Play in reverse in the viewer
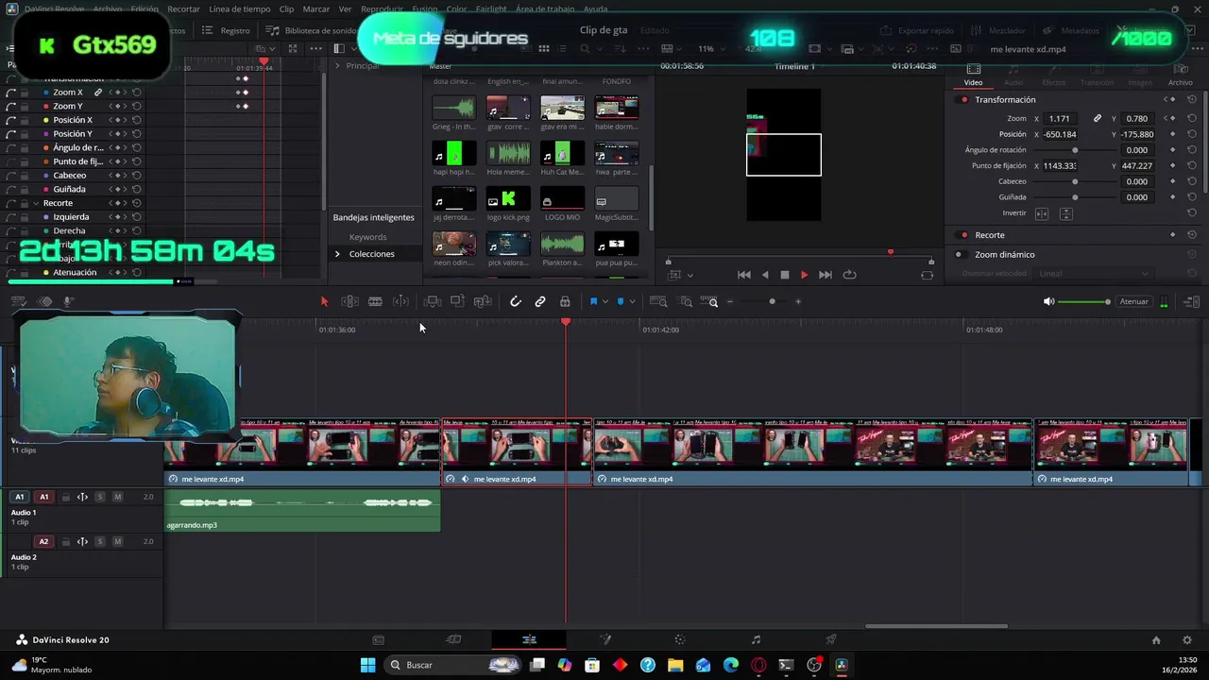The height and width of the screenshot is (680, 1209). [765, 275]
